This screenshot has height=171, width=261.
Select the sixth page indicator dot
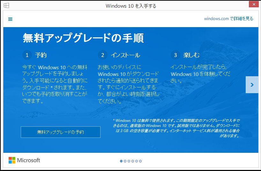[140, 161]
